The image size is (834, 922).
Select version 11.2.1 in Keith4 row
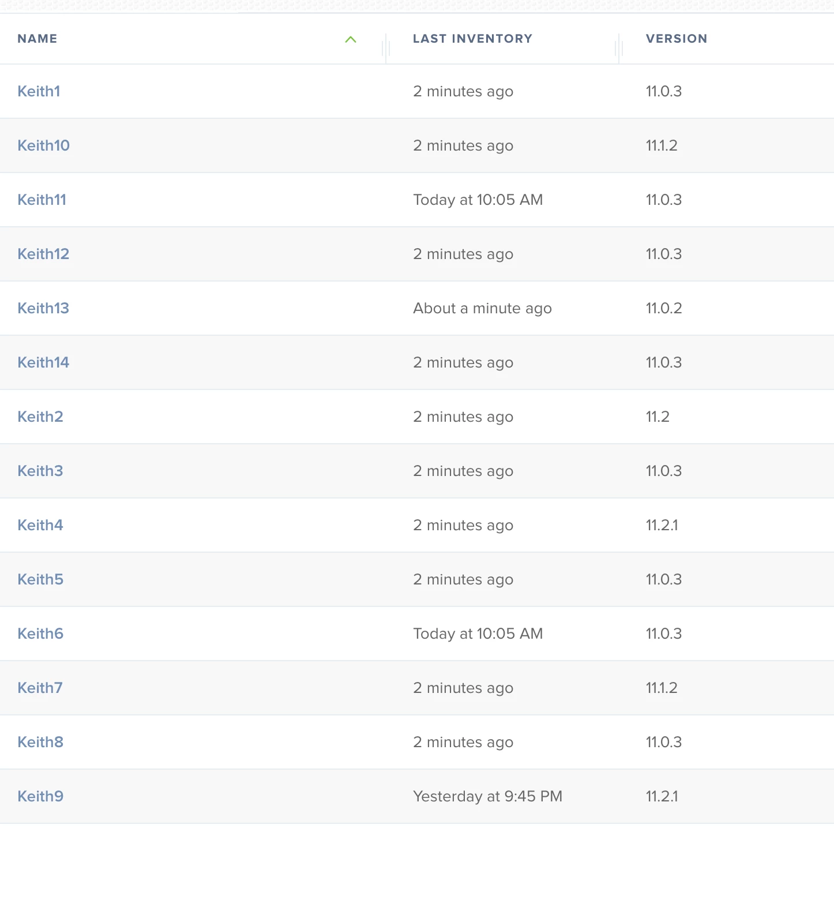662,525
